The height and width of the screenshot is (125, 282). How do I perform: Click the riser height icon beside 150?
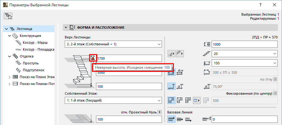tap(207, 63)
